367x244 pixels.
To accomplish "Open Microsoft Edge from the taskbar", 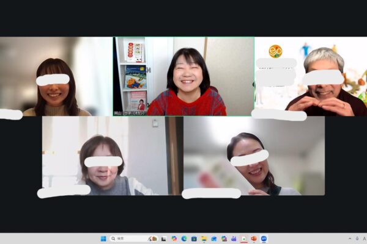I will 184,239.
